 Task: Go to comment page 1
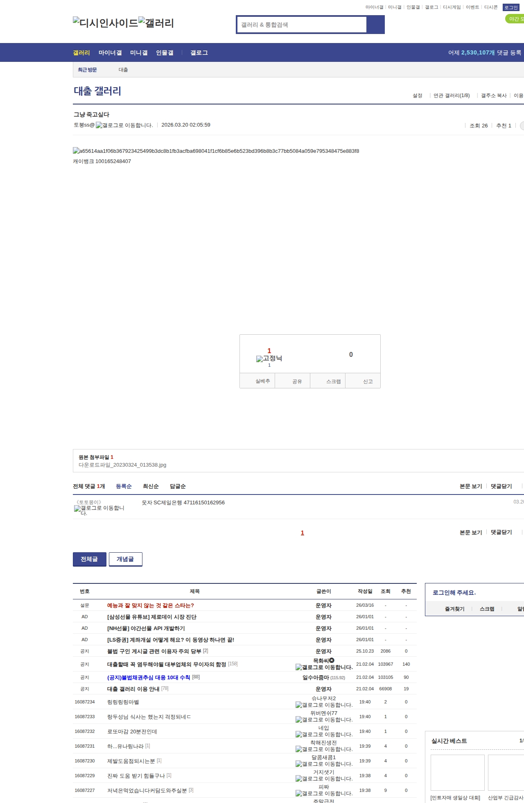point(303,533)
